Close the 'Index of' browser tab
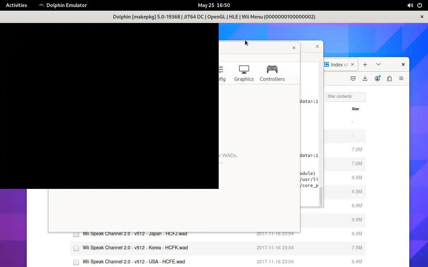The image size is (428, 267). [352, 64]
